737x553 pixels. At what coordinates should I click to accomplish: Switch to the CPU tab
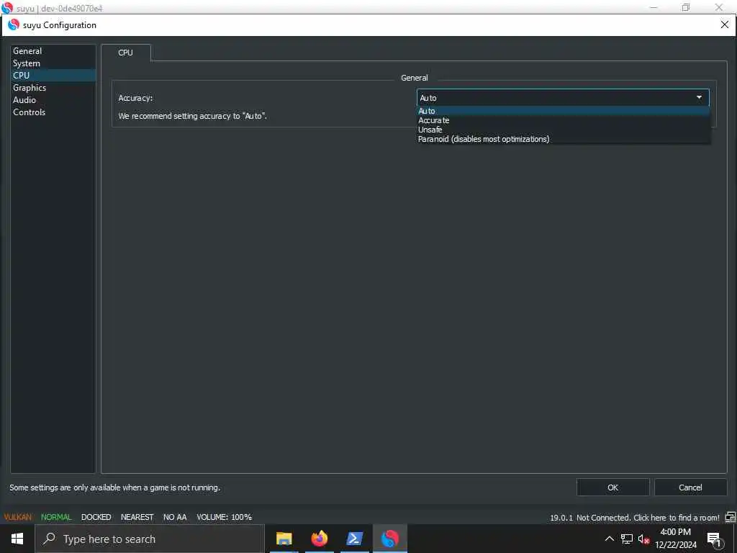125,53
